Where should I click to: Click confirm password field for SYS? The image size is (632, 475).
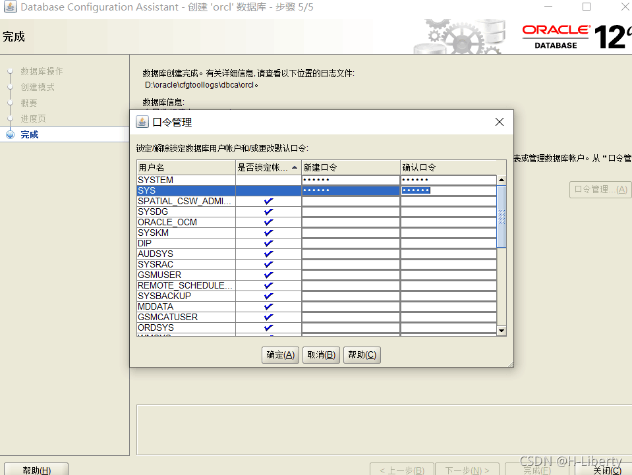coord(449,190)
